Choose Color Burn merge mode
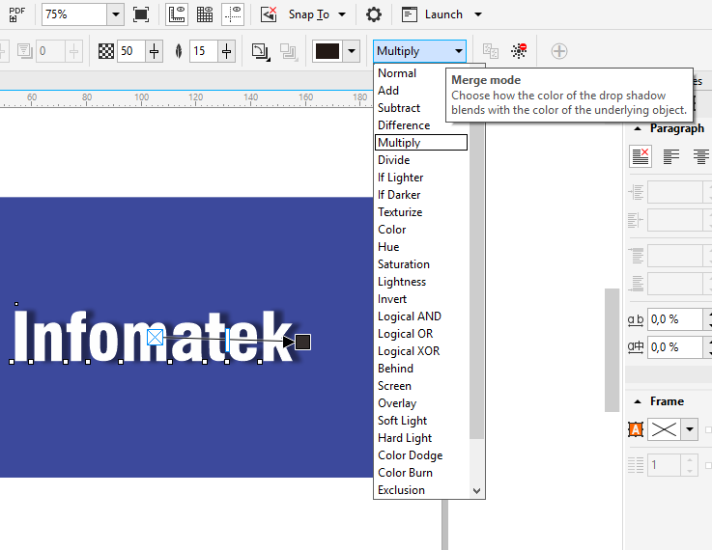712x550 pixels. (x=405, y=473)
